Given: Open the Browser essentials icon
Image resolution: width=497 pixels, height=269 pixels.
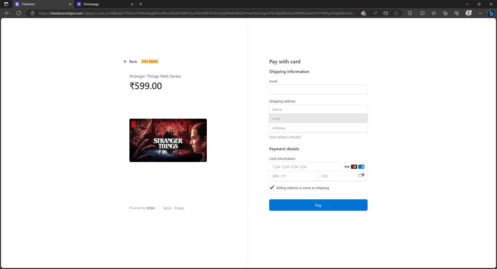Looking at the screenshot, I should pyautogui.click(x=457, y=13).
